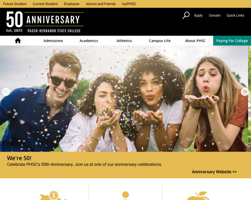Expand the Quick Links menu

235,15
